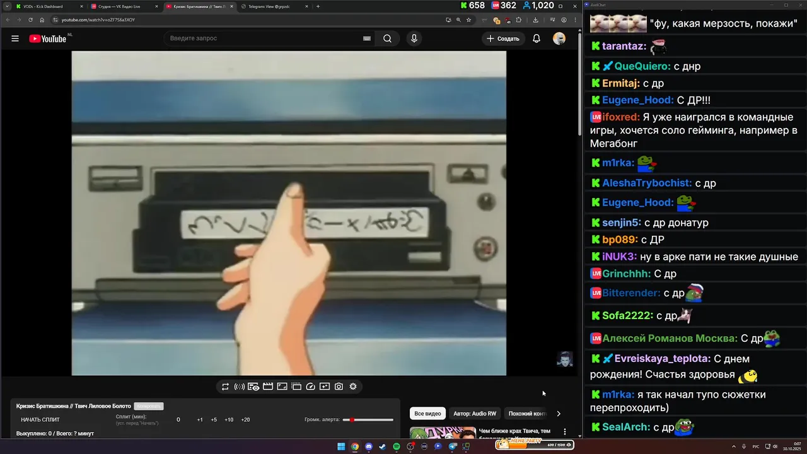Show next filter chips with right arrow
This screenshot has width=807, height=454.
558,414
